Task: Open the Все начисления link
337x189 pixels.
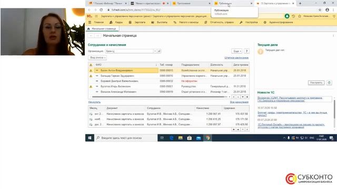Action: (239, 102)
